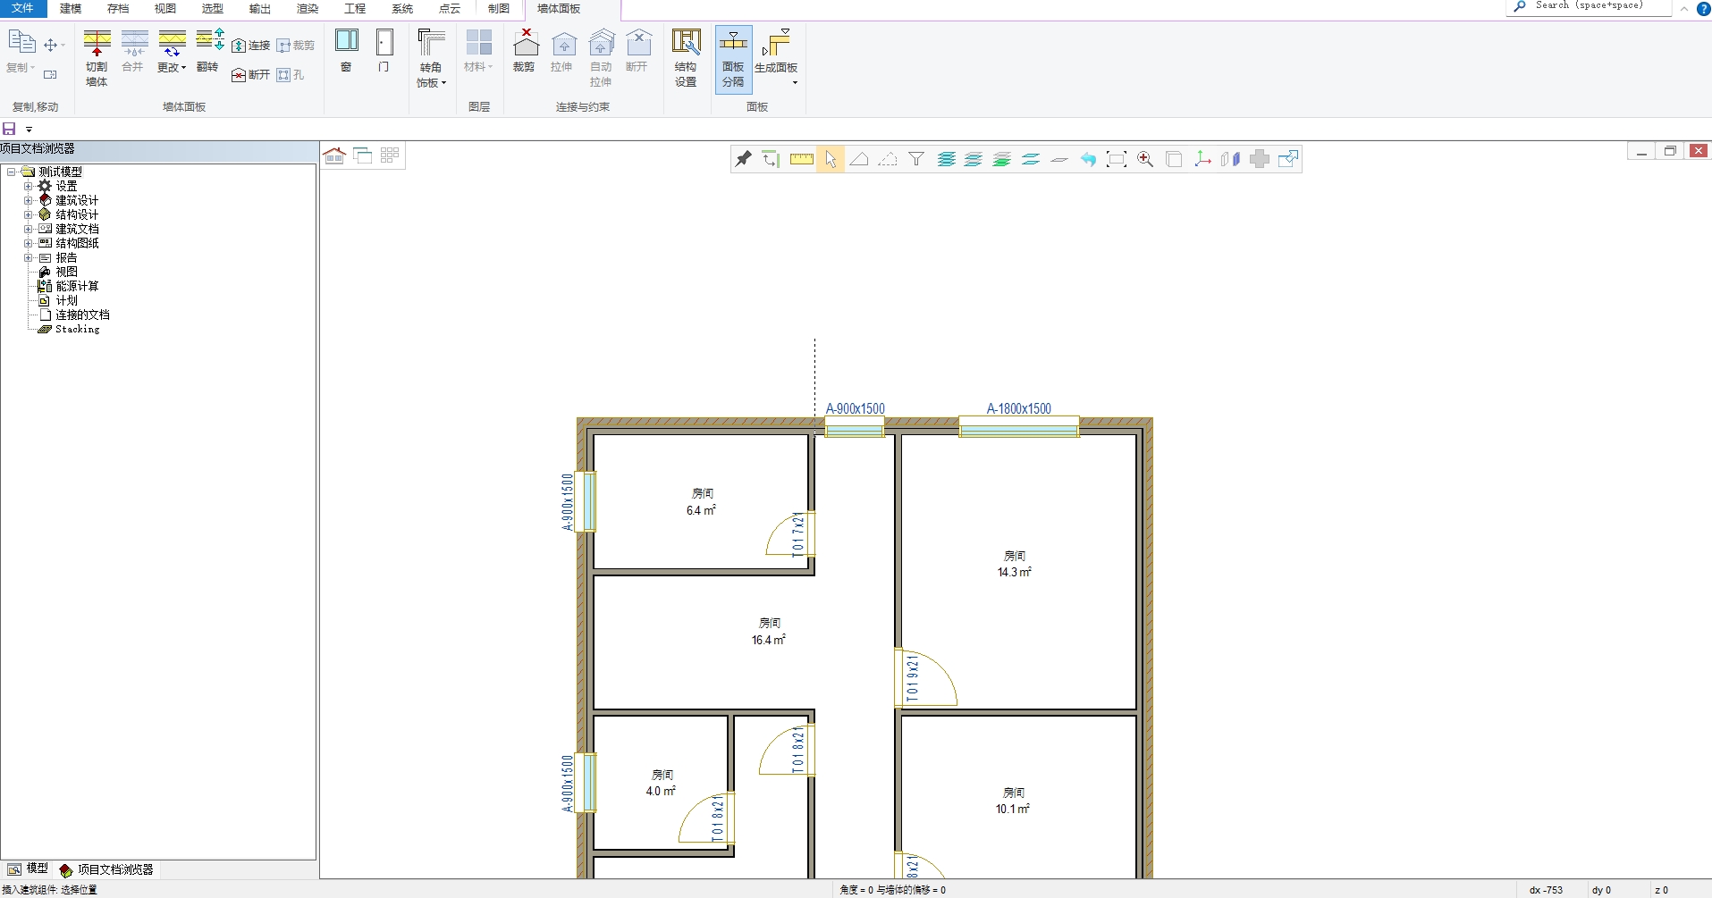Screen dimensions: 1712x898
Task: Click the 3D box view icon
Action: [x=1174, y=159]
